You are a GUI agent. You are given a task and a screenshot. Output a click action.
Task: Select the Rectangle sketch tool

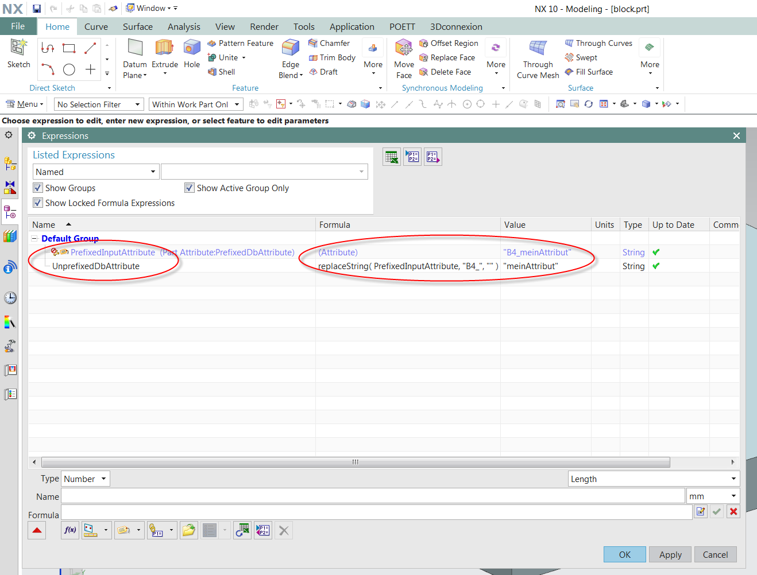(x=69, y=48)
